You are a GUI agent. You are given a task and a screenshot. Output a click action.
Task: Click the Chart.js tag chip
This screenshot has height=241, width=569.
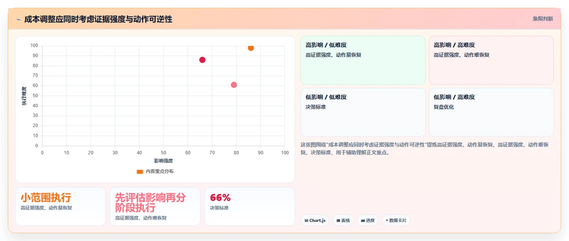(314, 220)
